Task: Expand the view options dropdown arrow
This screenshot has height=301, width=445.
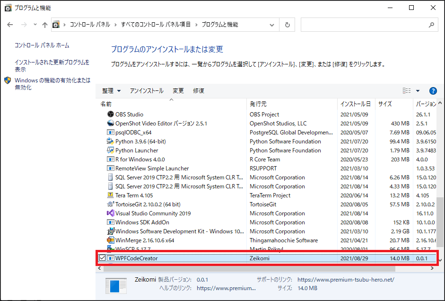Action: tap(418, 91)
